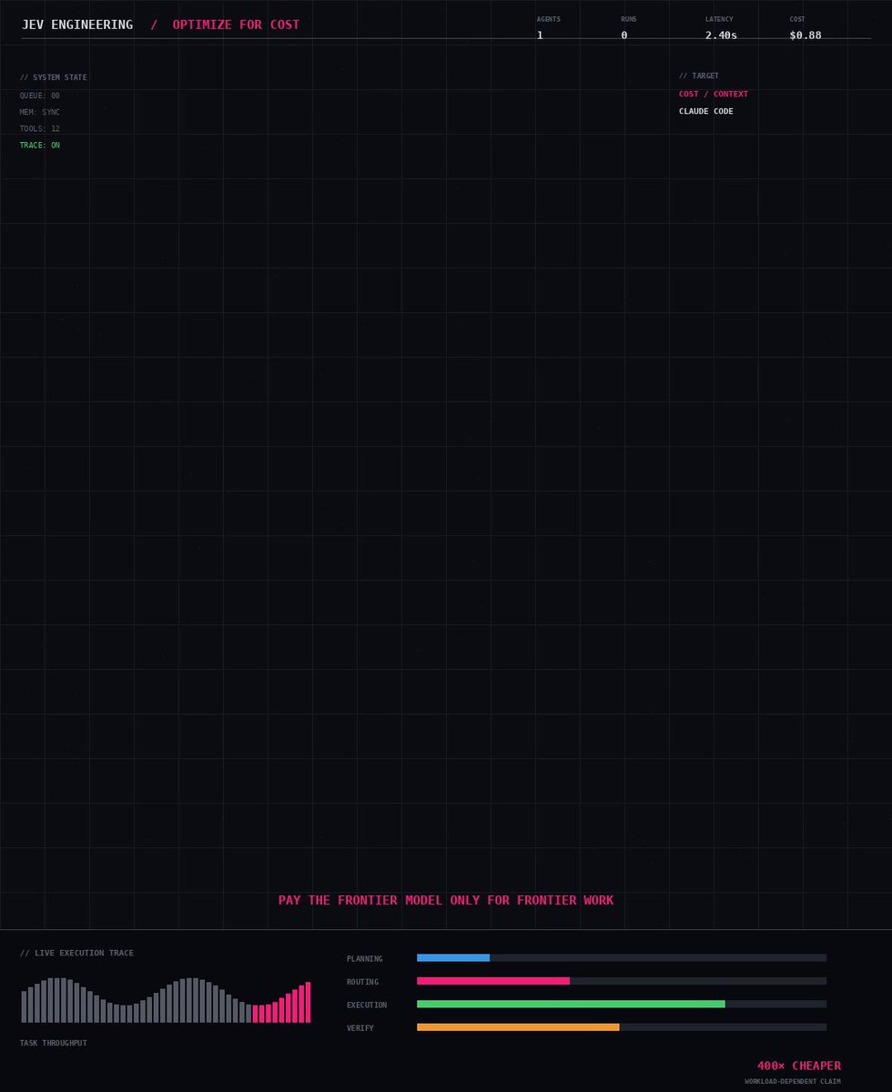Click the LATENCY stat label
The image size is (892, 1092).
coord(719,19)
